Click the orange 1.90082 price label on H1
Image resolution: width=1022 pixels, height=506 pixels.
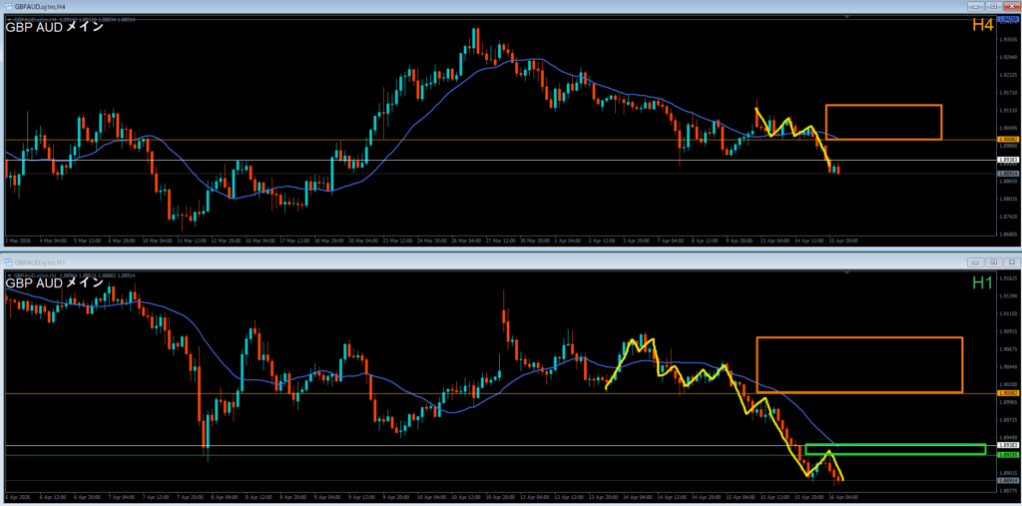[1007, 393]
